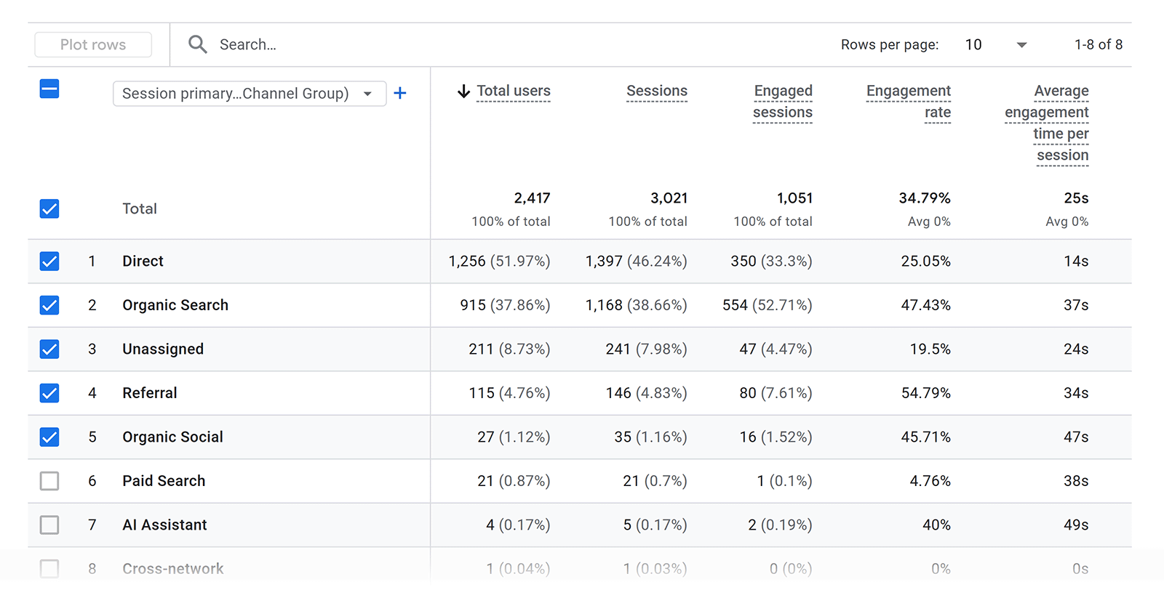Click the 554 (52.71%) engaged sessions cell

(x=768, y=305)
